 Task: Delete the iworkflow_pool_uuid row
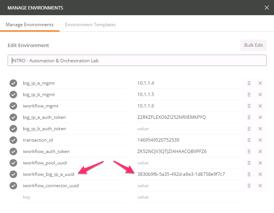click(x=260, y=163)
